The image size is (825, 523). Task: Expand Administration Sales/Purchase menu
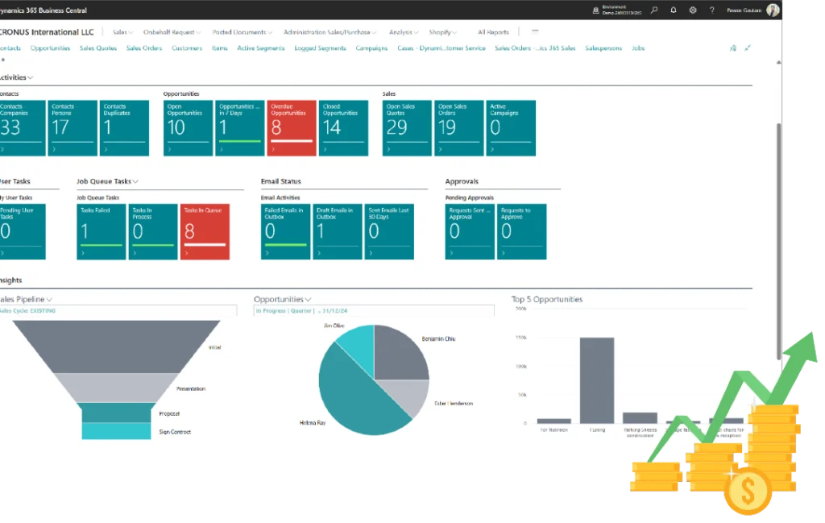coord(330,32)
